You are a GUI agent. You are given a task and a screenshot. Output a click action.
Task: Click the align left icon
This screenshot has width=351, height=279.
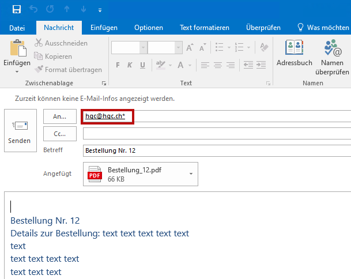coord(205,65)
